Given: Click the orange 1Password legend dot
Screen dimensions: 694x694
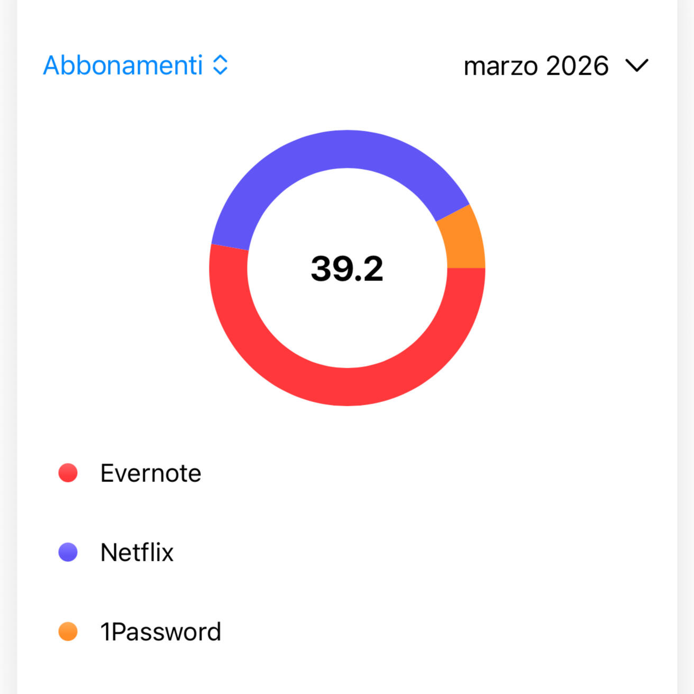Looking at the screenshot, I should (68, 632).
